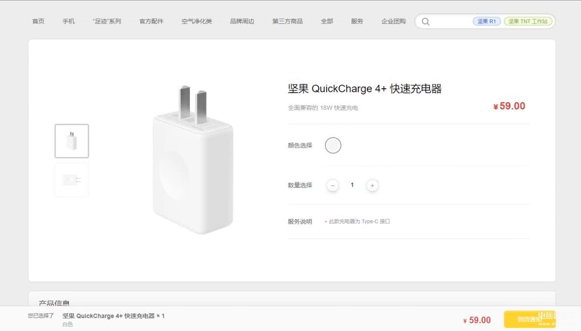Click the 坚果 R1 search tag
581x331 pixels.
click(486, 22)
